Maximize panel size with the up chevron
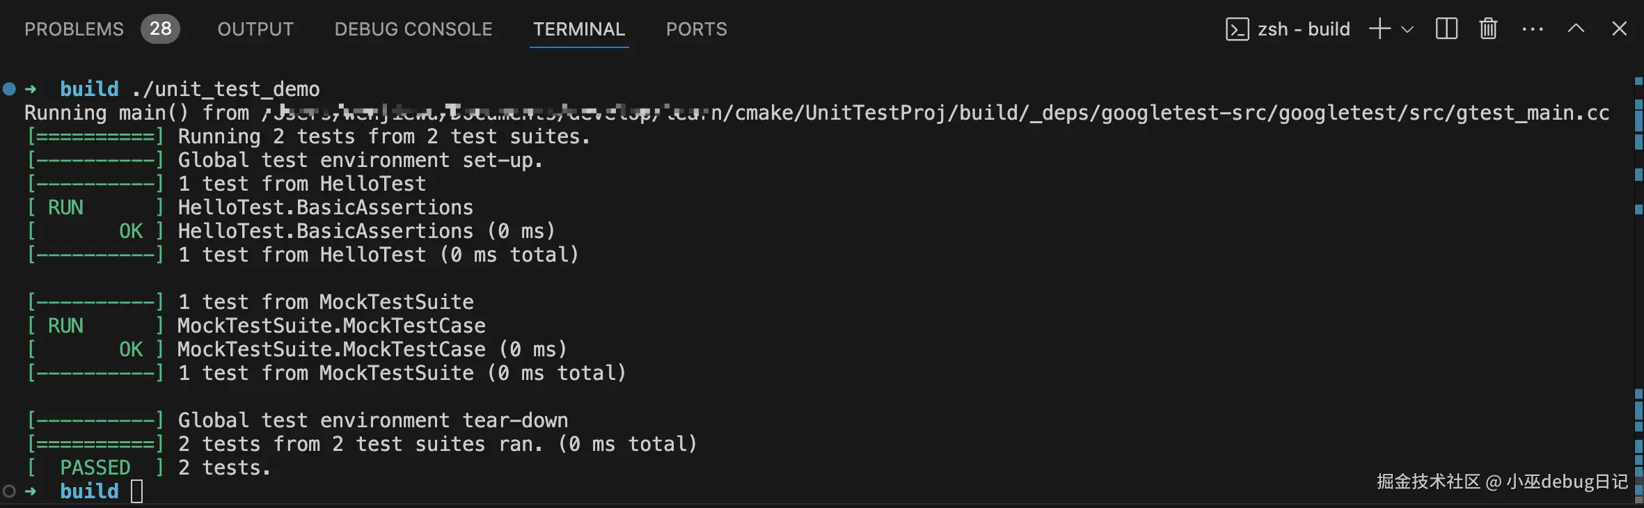1644x508 pixels. tap(1576, 29)
